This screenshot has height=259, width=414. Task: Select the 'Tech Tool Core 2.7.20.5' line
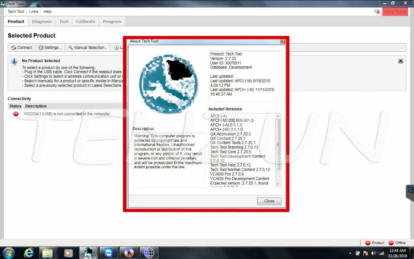[x=231, y=152]
